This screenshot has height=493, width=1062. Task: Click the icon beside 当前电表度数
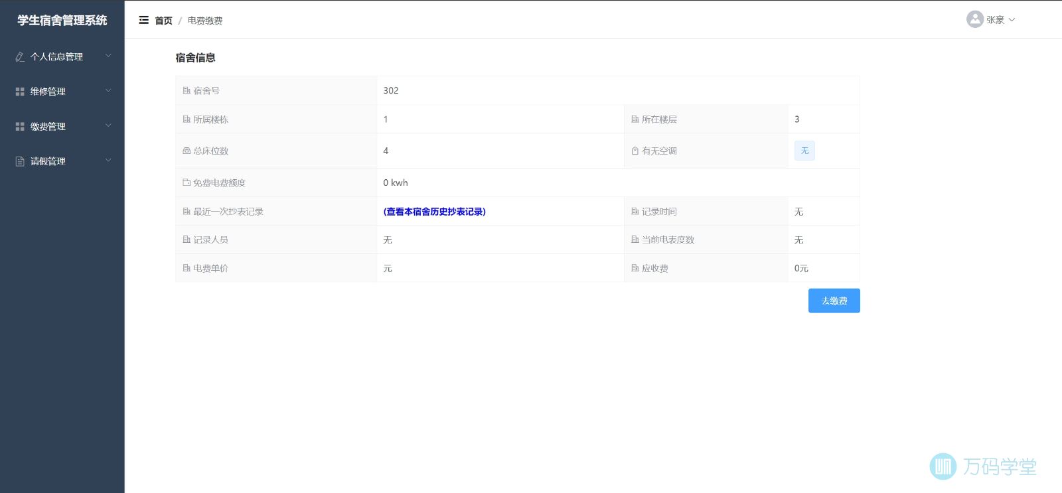point(635,240)
